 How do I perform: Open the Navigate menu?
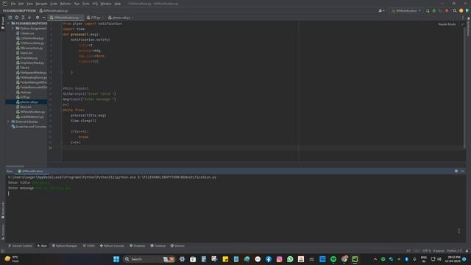coord(41,4)
